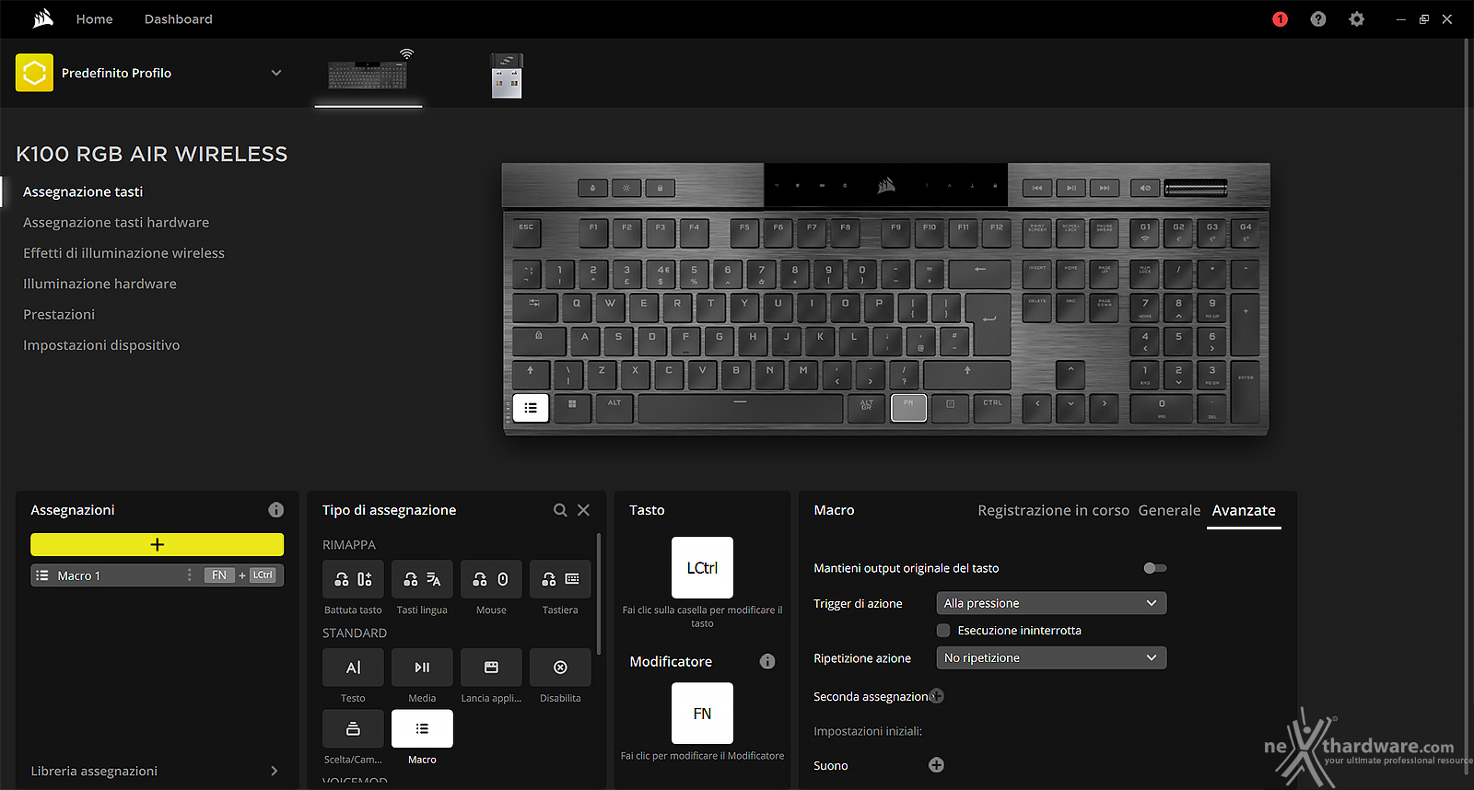The width and height of the screenshot is (1474, 790).
Task: Click the yellow profile hexagon icon
Action: (34, 73)
